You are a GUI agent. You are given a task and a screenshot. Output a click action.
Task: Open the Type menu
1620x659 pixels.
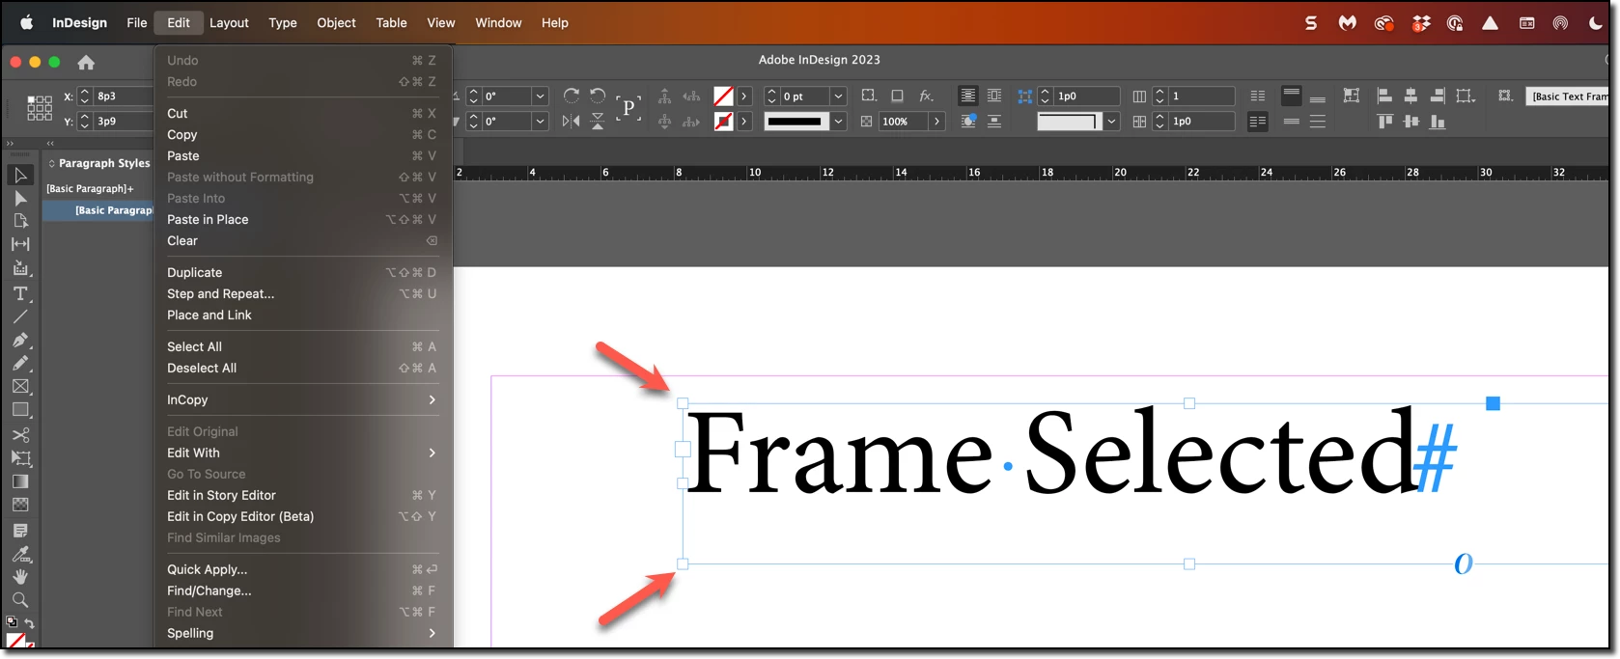(x=283, y=22)
